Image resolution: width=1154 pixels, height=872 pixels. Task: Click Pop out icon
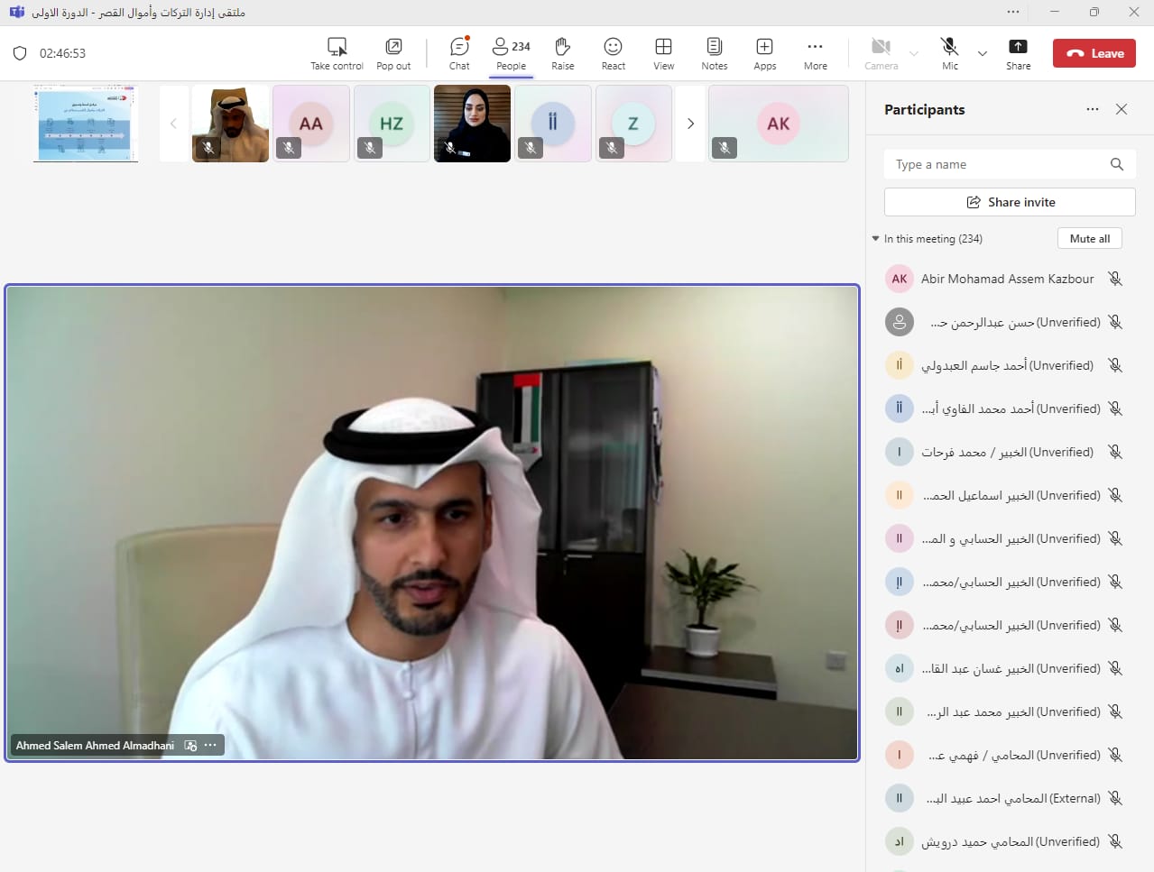(x=393, y=53)
